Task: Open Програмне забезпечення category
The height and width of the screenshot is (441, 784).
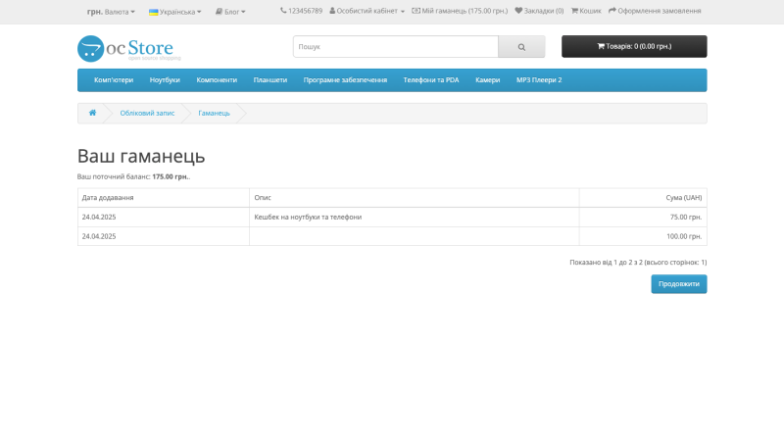Action: (345, 80)
